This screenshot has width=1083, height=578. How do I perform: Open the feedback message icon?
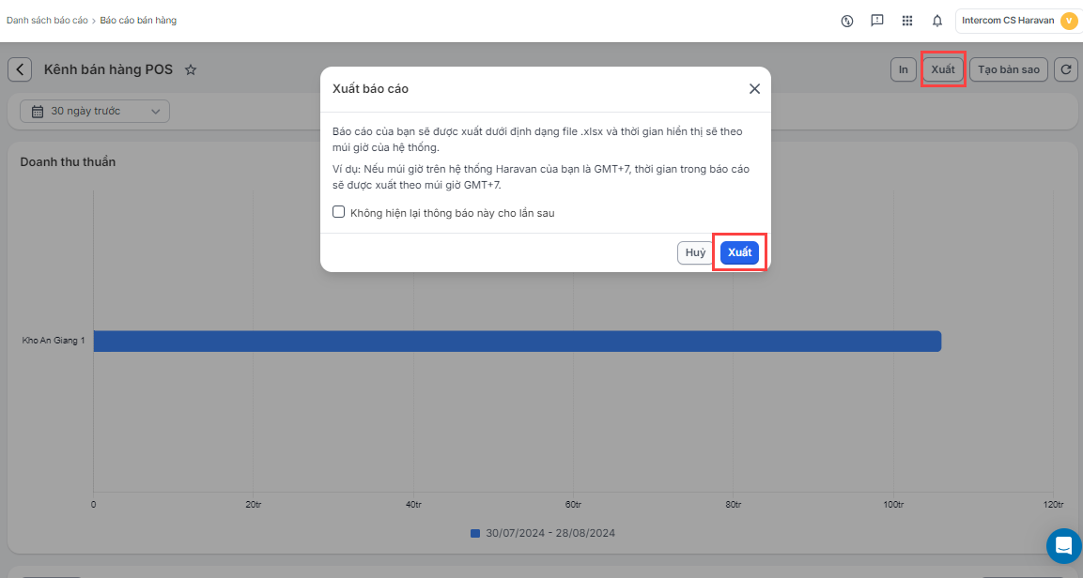877,21
